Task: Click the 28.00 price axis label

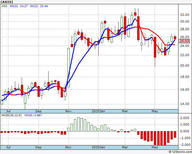Action: coord(185,29)
